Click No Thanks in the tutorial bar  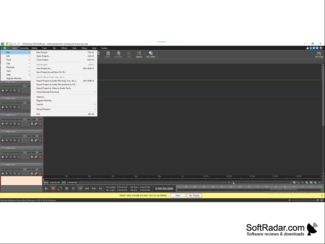(x=194, y=195)
